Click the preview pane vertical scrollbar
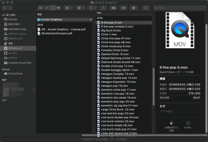Image resolution: width=208 pixels, height=142 pixels. [206, 78]
